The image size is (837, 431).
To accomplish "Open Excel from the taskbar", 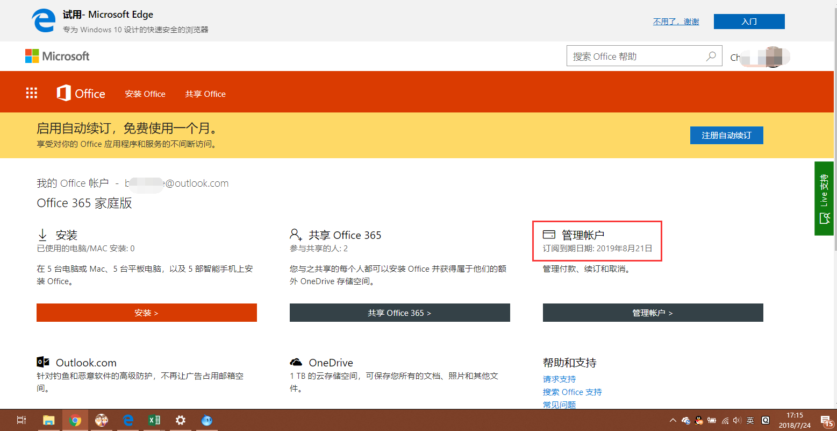I will [x=154, y=420].
